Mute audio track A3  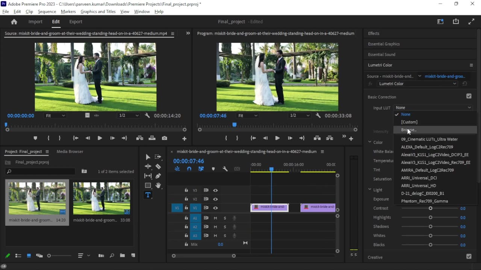click(x=215, y=236)
